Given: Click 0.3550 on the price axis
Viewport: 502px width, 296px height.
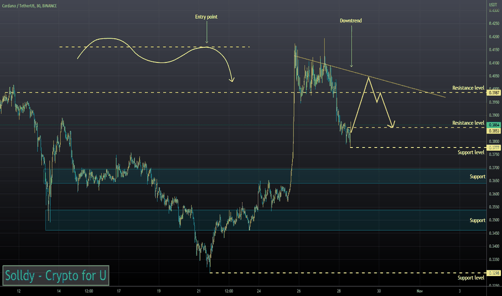Looking at the screenshot, I should pyautogui.click(x=494, y=207).
